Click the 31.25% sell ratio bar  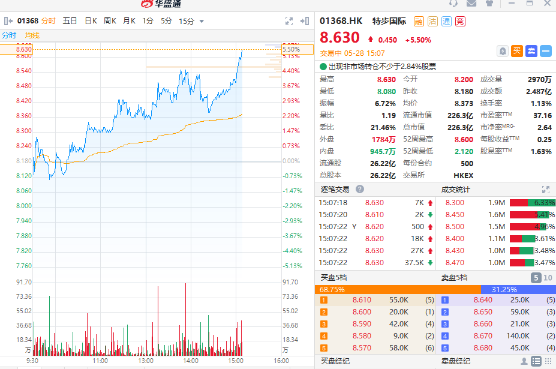[x=518, y=290]
